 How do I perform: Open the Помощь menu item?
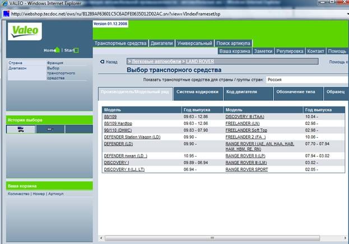click(337, 51)
